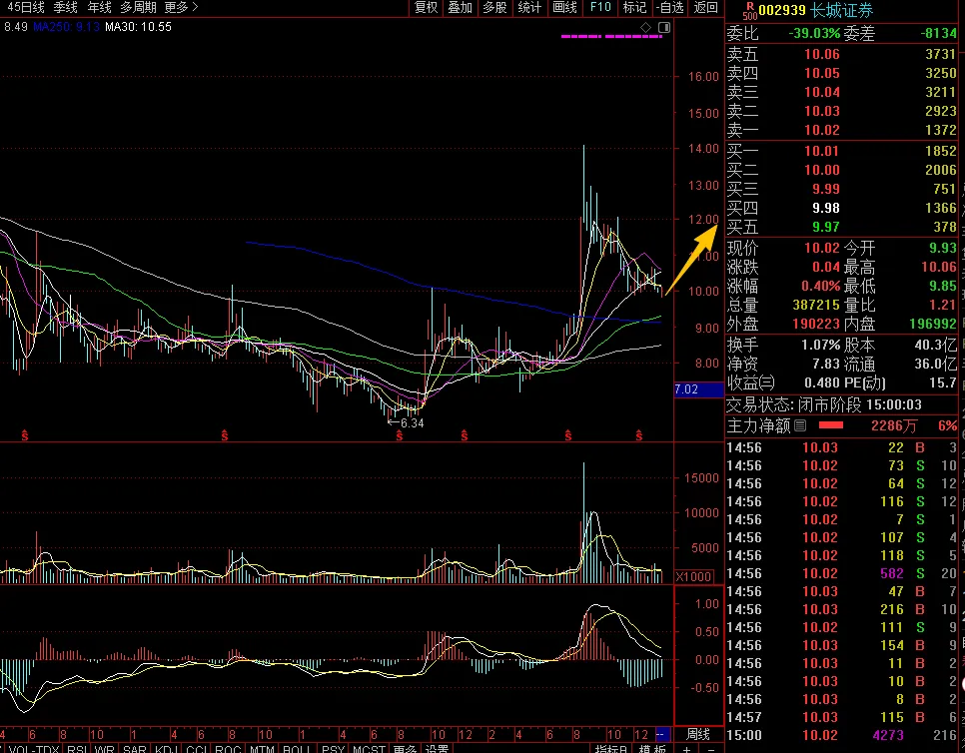Click the 15:00 trade row with 4273
The image size is (965, 753).
point(842,735)
